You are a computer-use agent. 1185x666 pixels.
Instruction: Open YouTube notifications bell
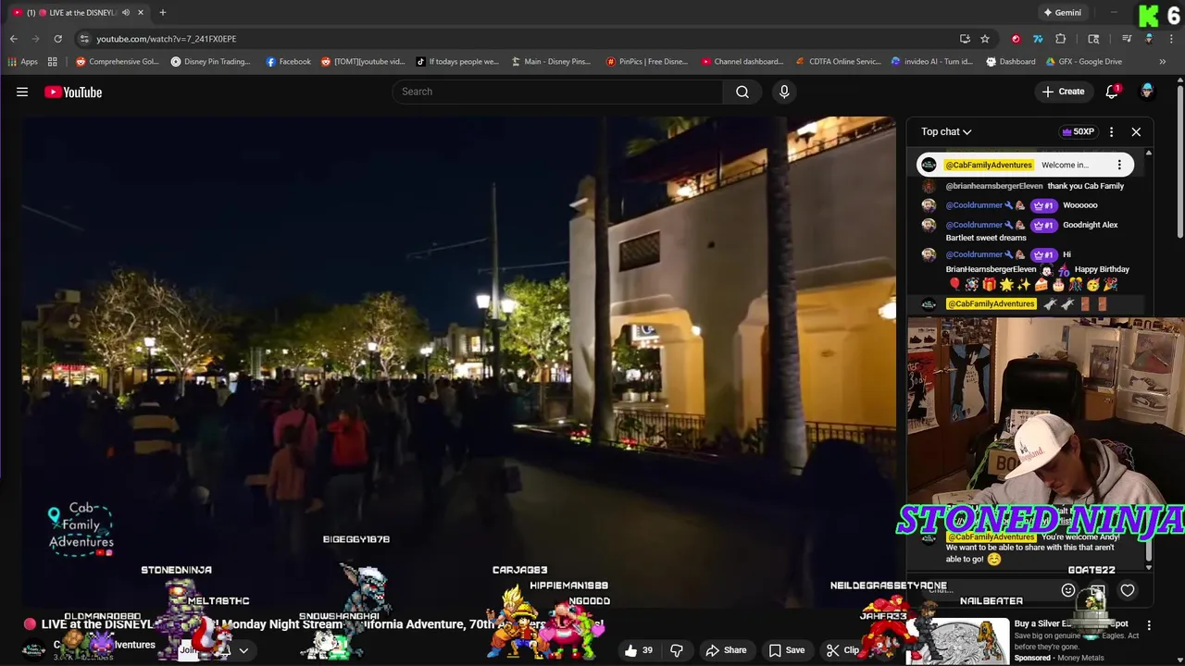tap(1112, 92)
